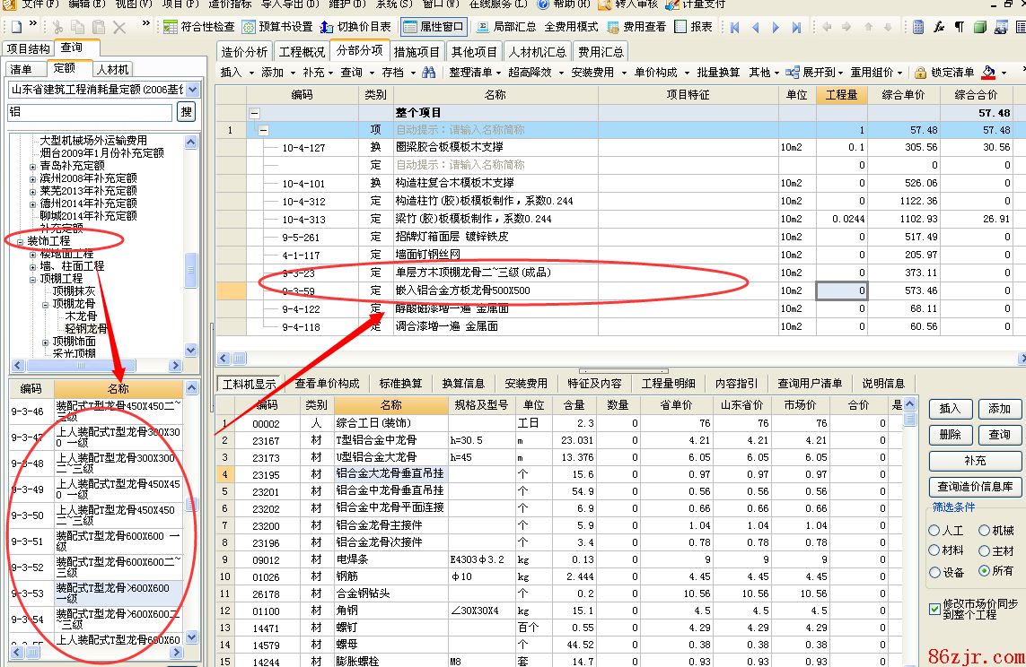This screenshot has width=1026, height=667.
Task: Click the binoculars find icon
Action: [x=428, y=72]
